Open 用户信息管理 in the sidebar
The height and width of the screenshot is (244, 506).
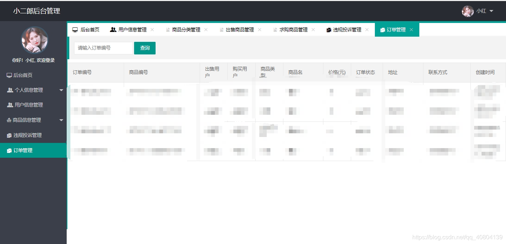[x=33, y=105]
